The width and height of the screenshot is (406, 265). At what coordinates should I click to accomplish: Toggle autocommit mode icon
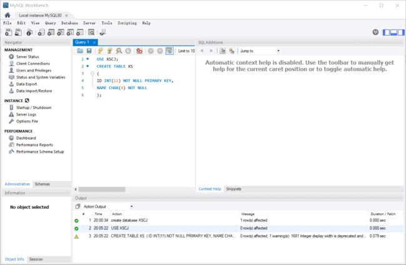pos(169,51)
